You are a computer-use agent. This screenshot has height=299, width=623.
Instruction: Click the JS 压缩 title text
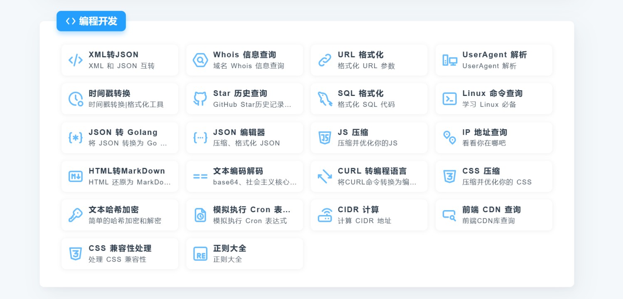(353, 132)
